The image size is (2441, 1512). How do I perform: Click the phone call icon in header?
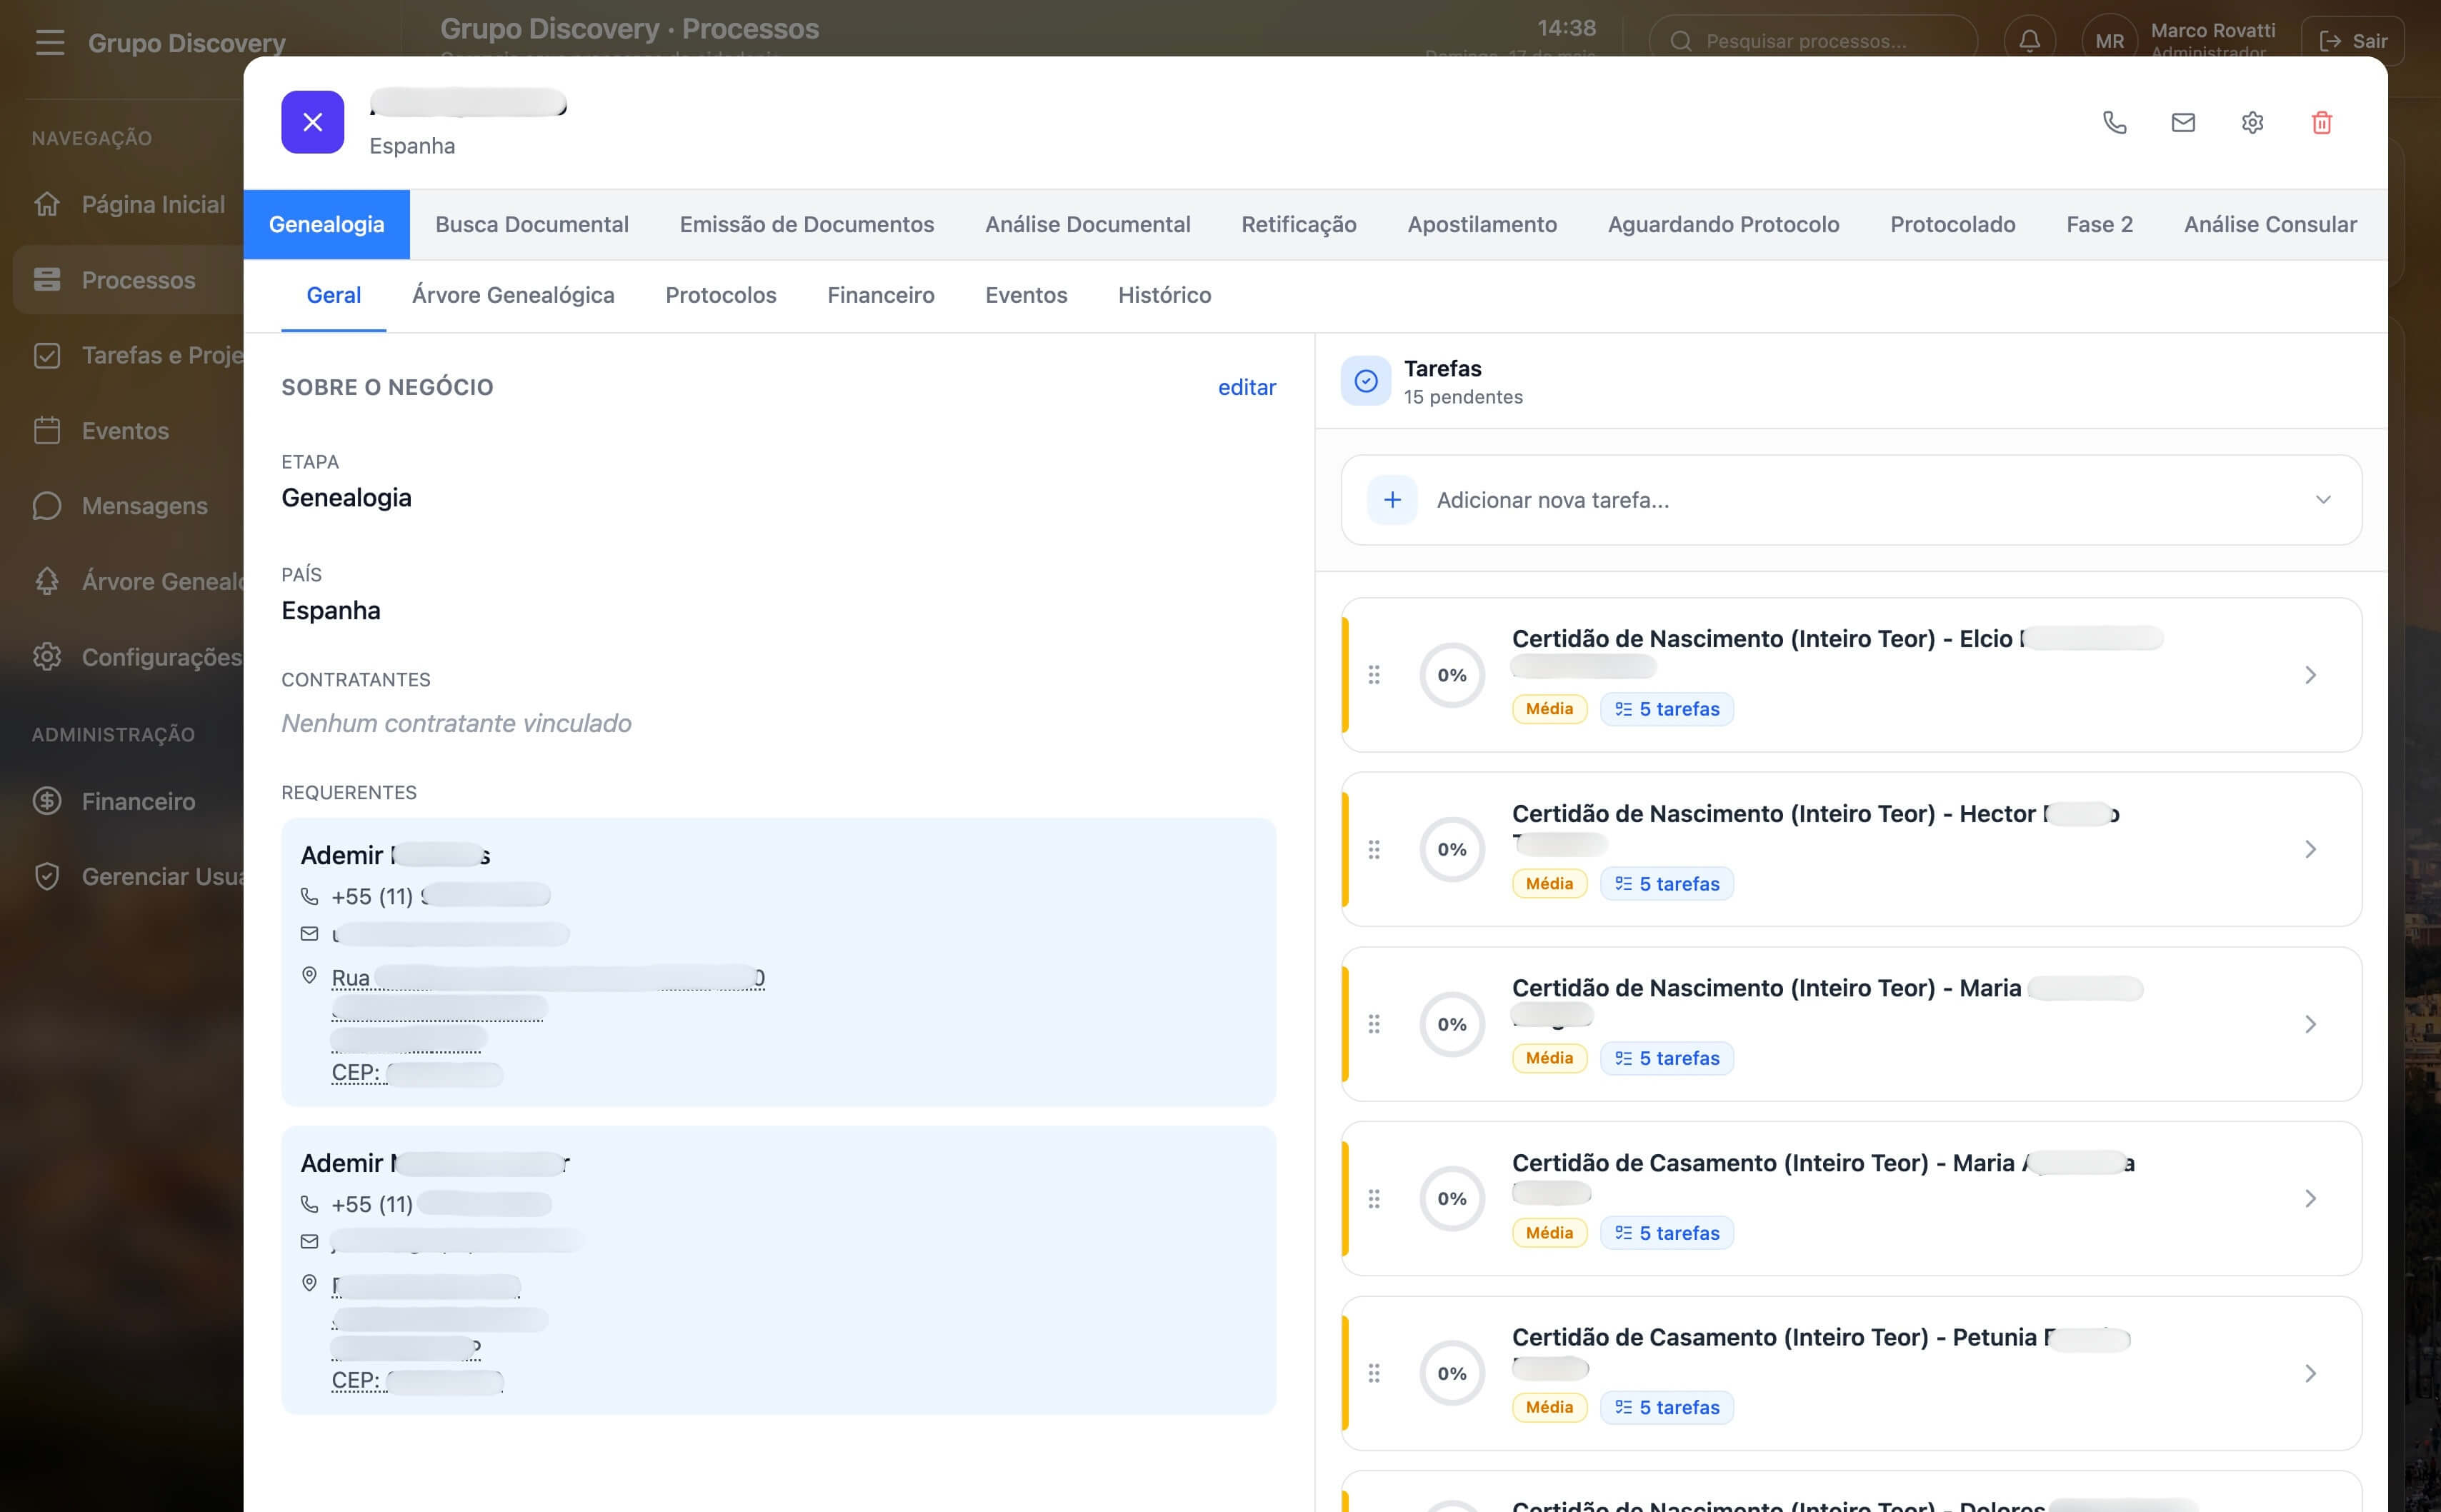point(2114,122)
